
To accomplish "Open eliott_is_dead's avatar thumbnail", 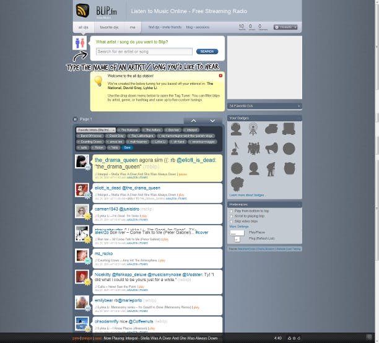I will tap(82, 189).
